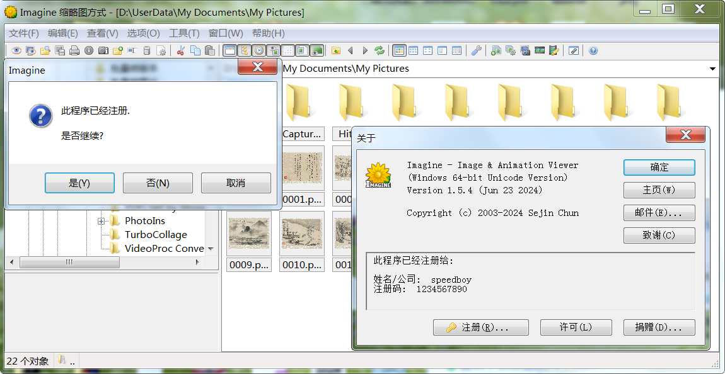Click the film strip icon

click(x=540, y=50)
